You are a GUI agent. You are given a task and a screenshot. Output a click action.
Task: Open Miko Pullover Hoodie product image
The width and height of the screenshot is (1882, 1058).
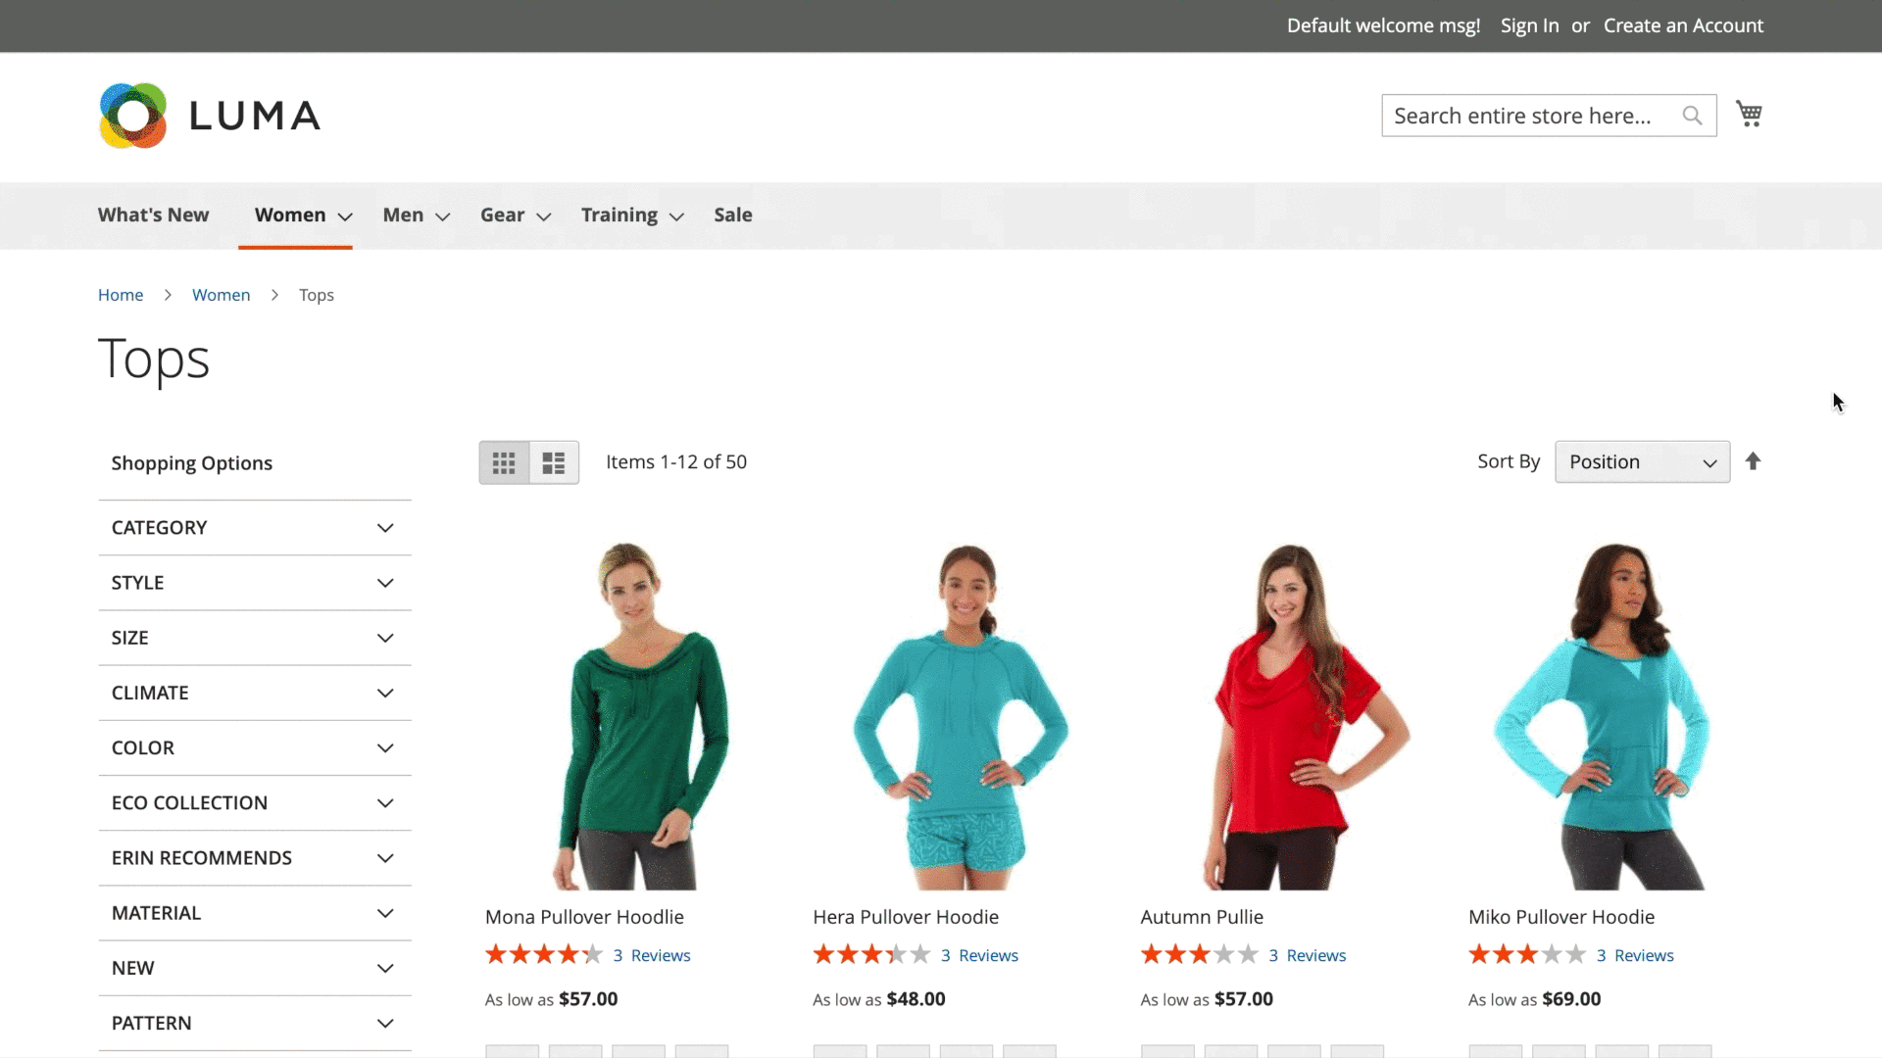point(1601,715)
